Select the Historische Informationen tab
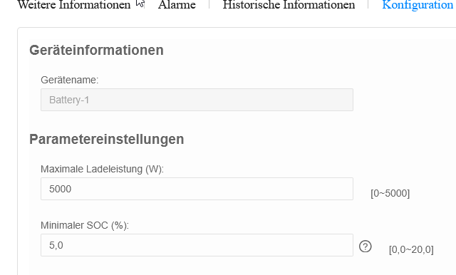The width and height of the screenshot is (456, 275). pyautogui.click(x=289, y=5)
